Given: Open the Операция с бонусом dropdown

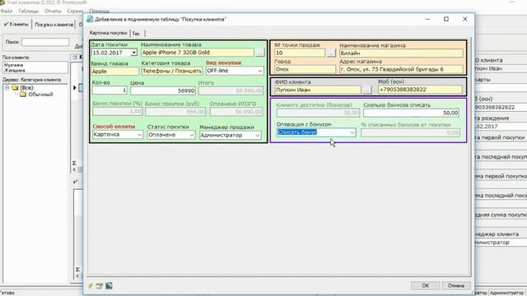Looking at the screenshot, I should (352, 132).
